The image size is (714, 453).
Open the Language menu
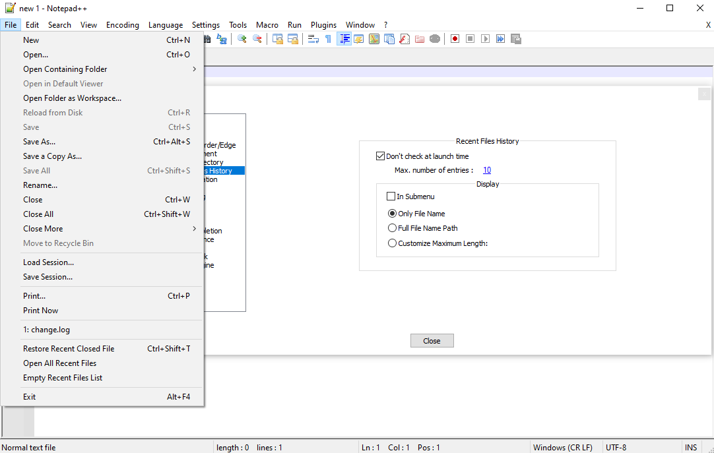point(166,25)
